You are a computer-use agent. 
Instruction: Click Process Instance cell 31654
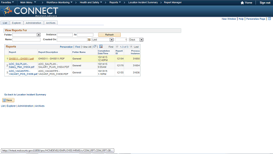(x=136, y=65)
